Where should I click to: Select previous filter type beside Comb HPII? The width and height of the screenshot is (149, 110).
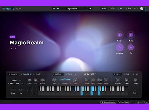pyautogui.click(x=59, y=83)
